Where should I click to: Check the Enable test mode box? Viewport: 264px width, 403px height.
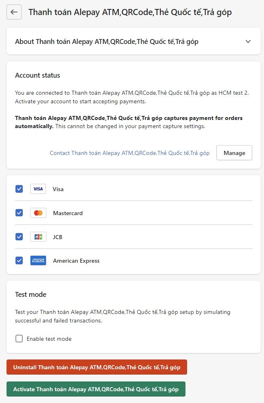19,338
